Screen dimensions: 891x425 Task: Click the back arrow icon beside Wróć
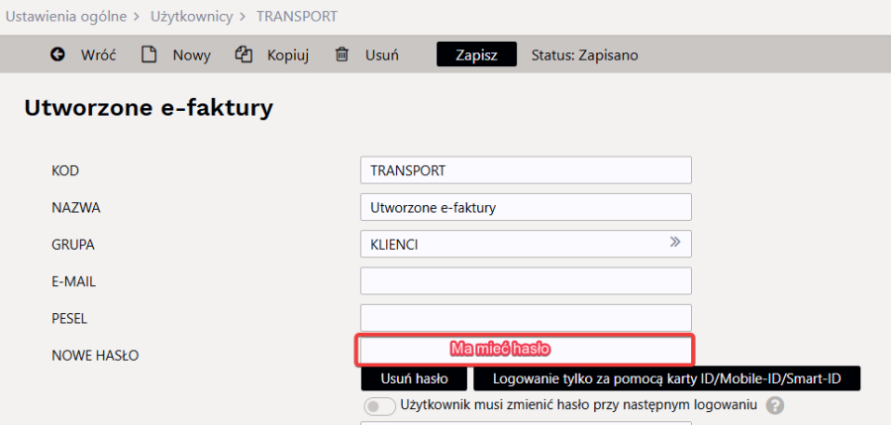click(x=57, y=55)
